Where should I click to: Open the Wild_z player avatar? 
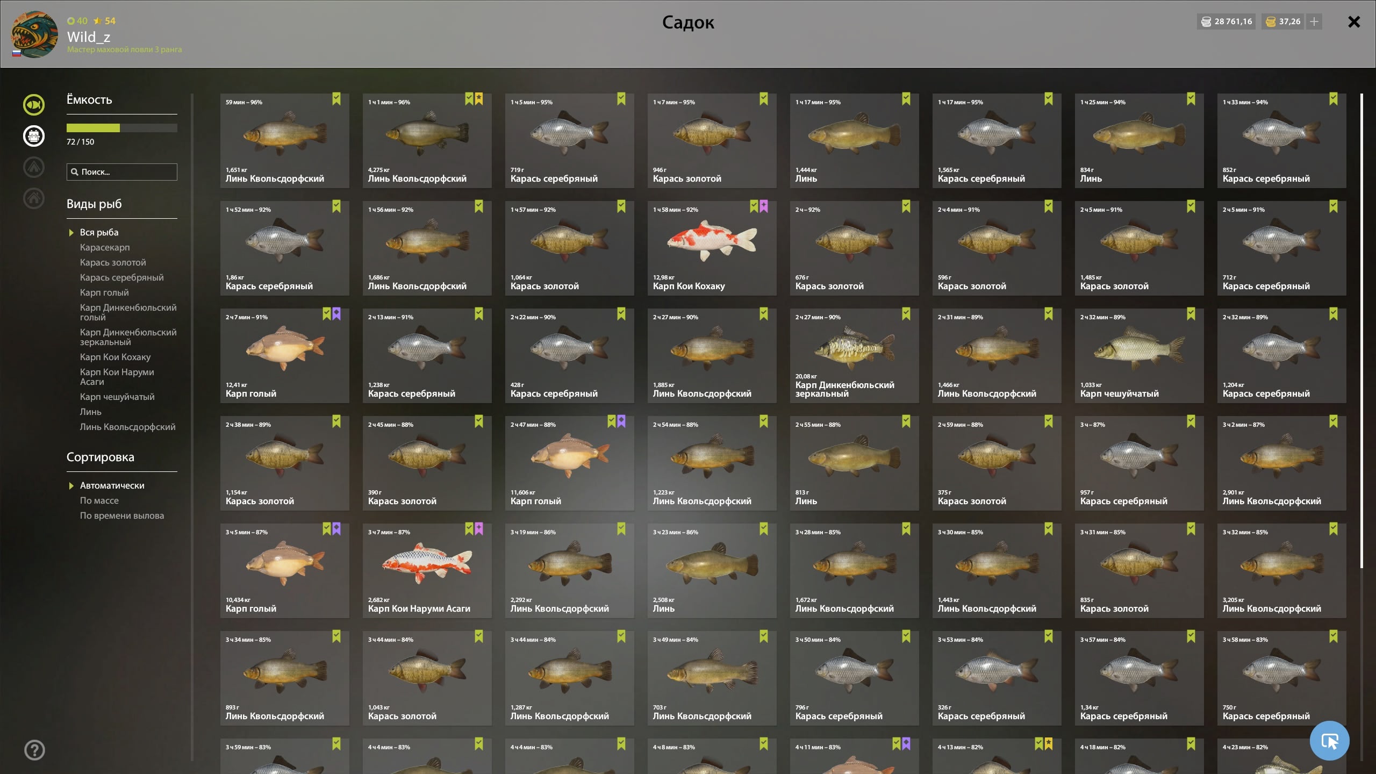tap(34, 34)
